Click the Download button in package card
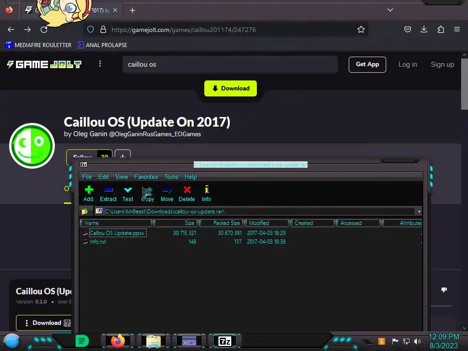 [x=44, y=323]
